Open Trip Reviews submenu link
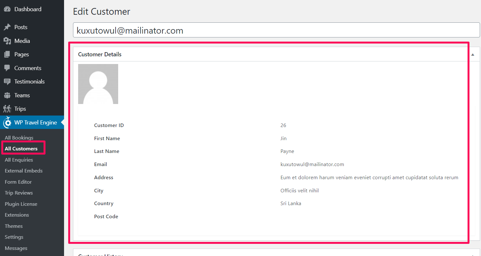The image size is (481, 256). pyautogui.click(x=19, y=193)
